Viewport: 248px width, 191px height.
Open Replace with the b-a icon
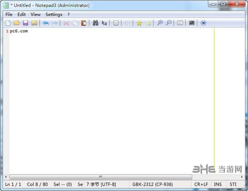pyautogui.click(x=104, y=23)
